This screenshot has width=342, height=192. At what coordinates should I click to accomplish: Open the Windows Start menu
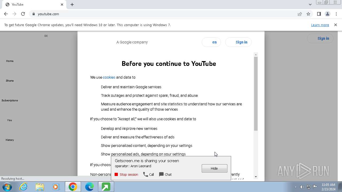pos(7,187)
